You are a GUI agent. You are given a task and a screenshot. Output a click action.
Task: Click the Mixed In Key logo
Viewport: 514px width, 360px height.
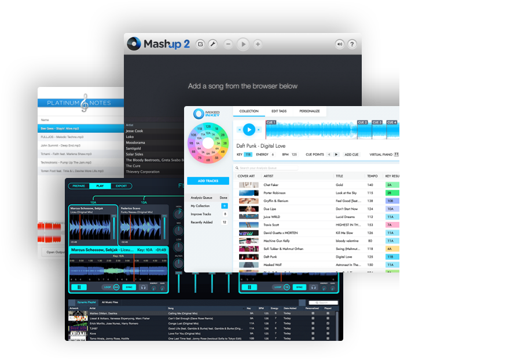(207, 114)
